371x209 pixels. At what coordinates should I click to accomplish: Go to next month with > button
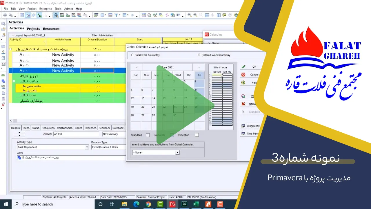(199, 67)
